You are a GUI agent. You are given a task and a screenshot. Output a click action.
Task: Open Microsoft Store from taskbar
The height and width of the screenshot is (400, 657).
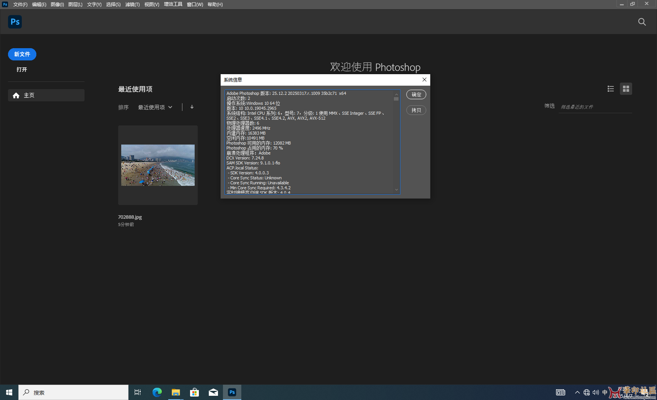[x=194, y=392]
